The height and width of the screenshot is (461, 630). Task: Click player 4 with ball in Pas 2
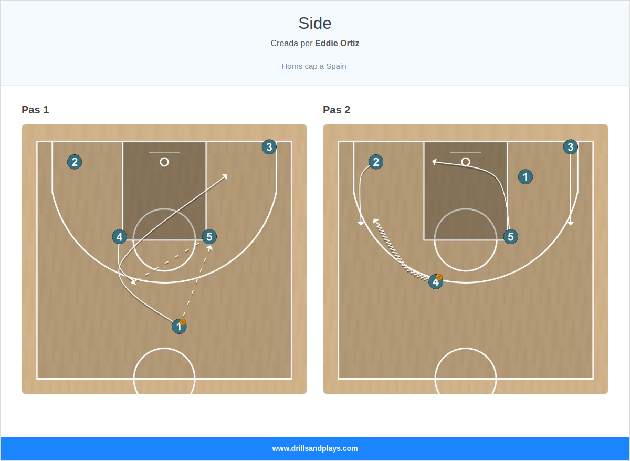[x=435, y=281]
